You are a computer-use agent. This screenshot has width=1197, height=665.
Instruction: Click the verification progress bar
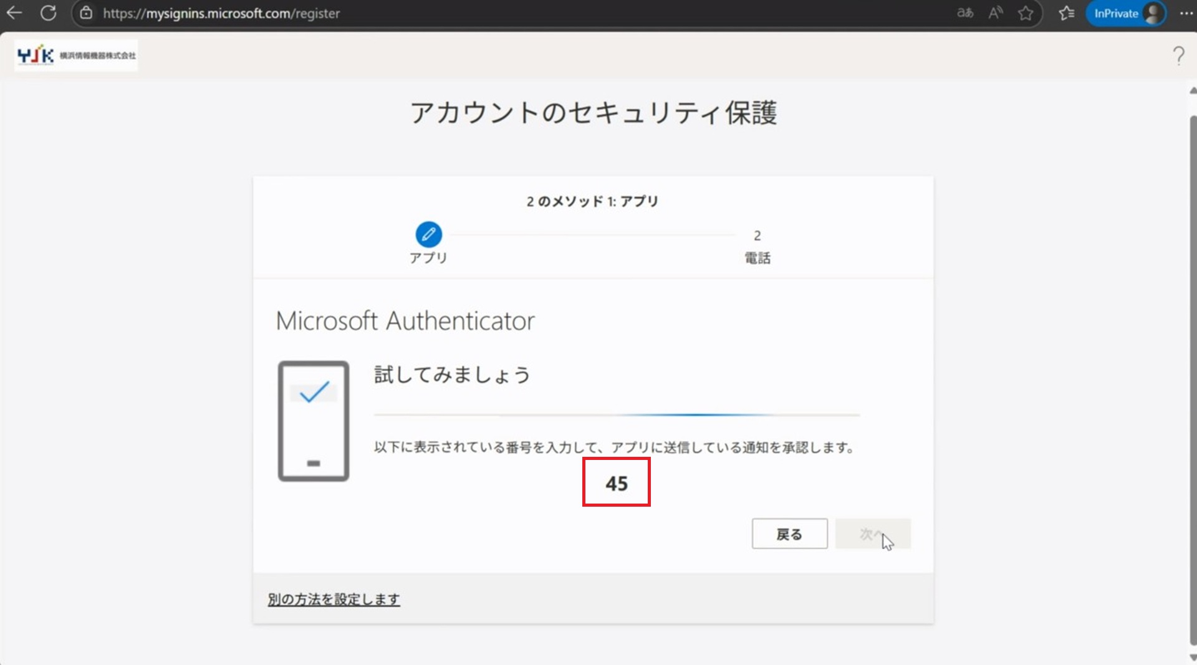pos(616,414)
